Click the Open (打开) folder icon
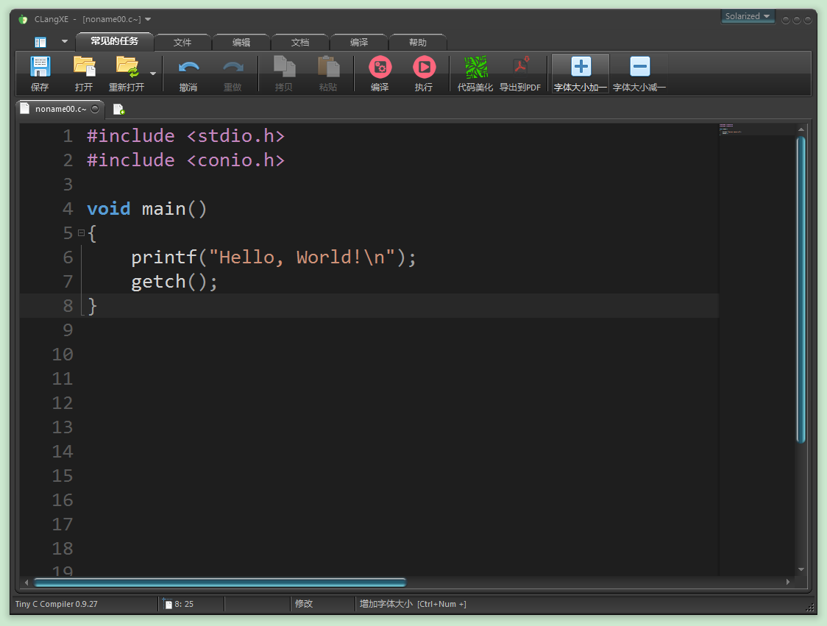 [x=84, y=67]
